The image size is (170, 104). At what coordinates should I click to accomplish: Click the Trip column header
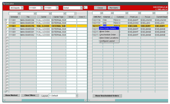pos(28,17)
